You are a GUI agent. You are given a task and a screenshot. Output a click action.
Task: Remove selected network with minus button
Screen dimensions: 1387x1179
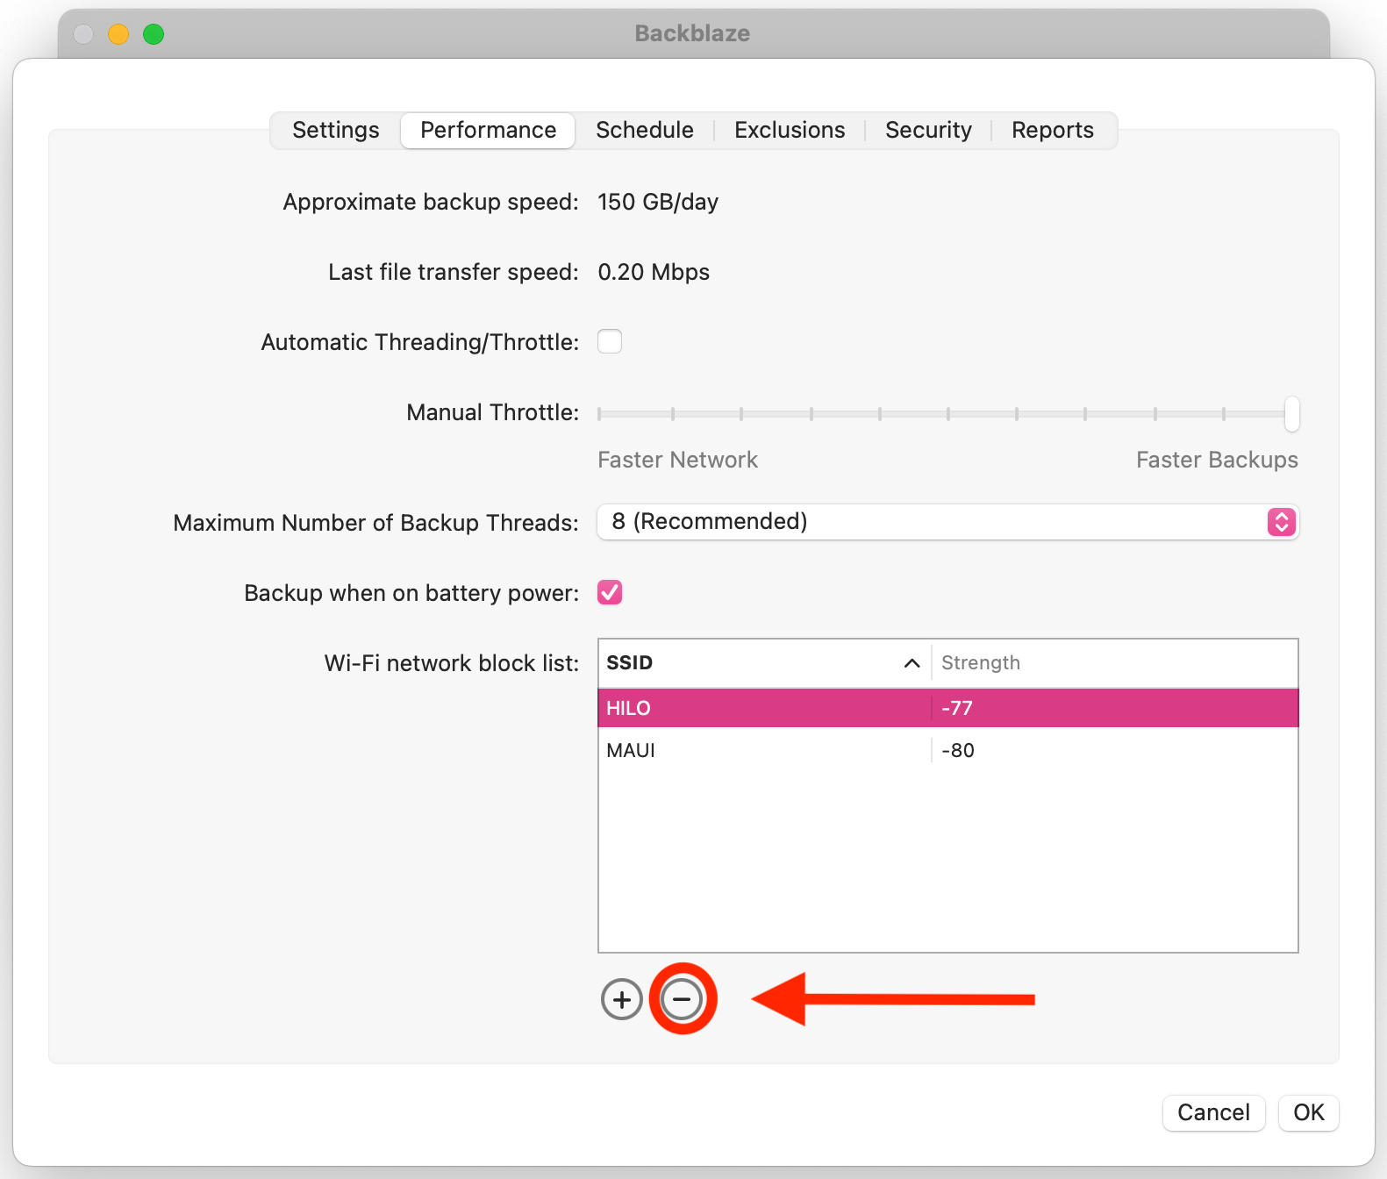(x=682, y=999)
